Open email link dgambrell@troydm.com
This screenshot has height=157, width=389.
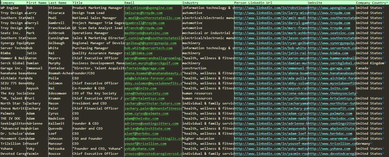(x=144, y=23)
